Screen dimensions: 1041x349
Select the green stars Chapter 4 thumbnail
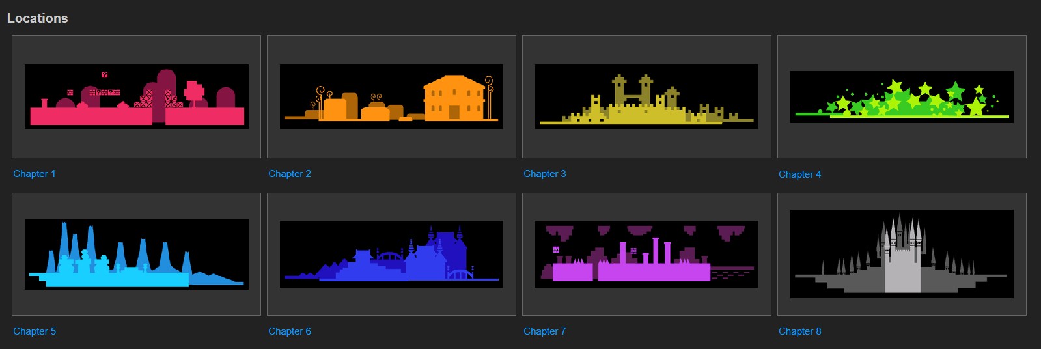(x=902, y=97)
